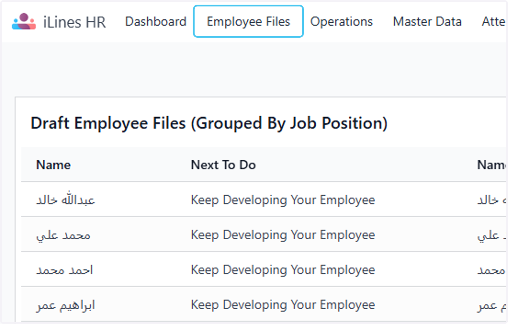
Task: Sort by the Name column header
Action: (x=53, y=165)
